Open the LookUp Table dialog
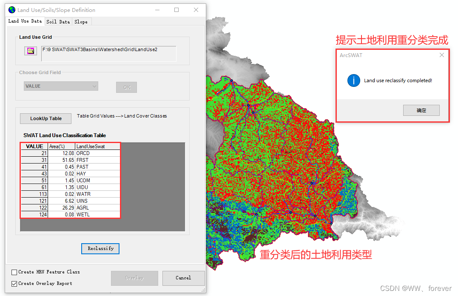Screen dimensions: 458x296 (45, 118)
